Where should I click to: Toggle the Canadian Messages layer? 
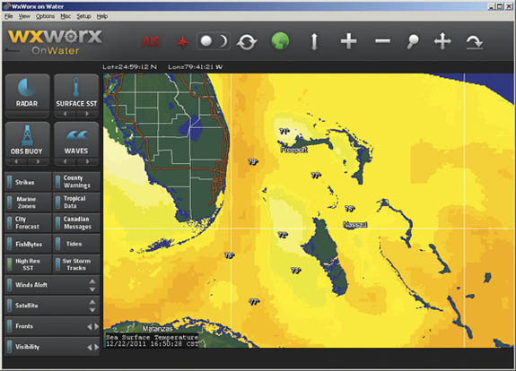pos(76,223)
